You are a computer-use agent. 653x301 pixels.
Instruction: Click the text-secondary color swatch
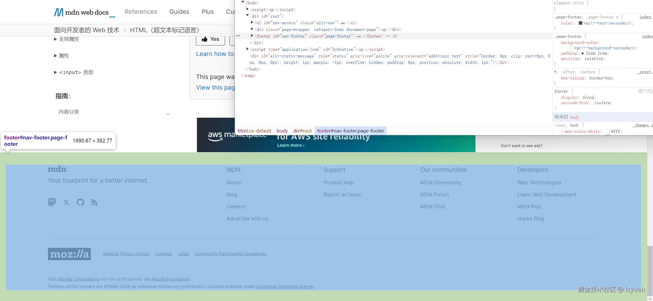[x=581, y=23]
